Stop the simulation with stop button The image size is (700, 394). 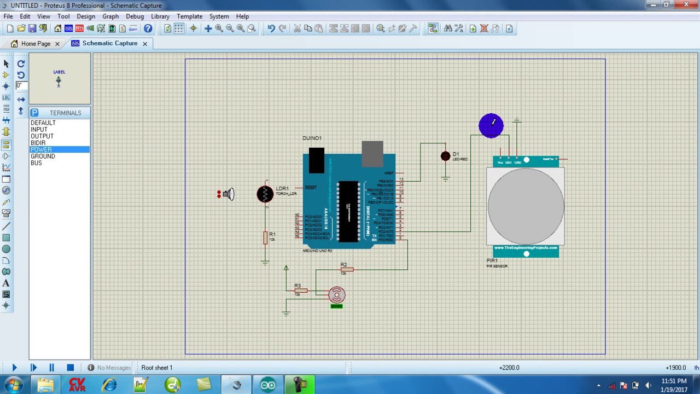70,368
